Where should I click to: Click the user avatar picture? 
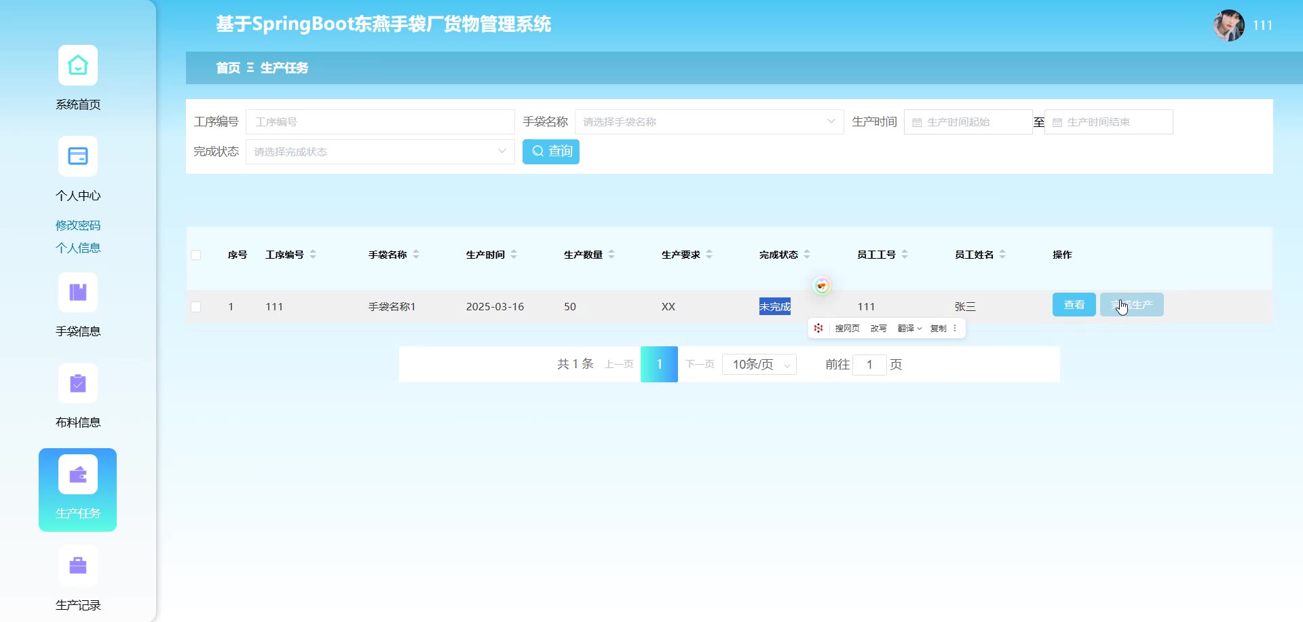(x=1228, y=26)
